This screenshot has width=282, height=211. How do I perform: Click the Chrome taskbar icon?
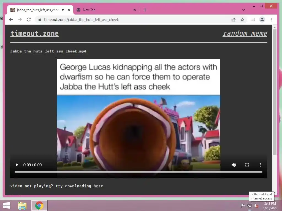click(x=39, y=206)
